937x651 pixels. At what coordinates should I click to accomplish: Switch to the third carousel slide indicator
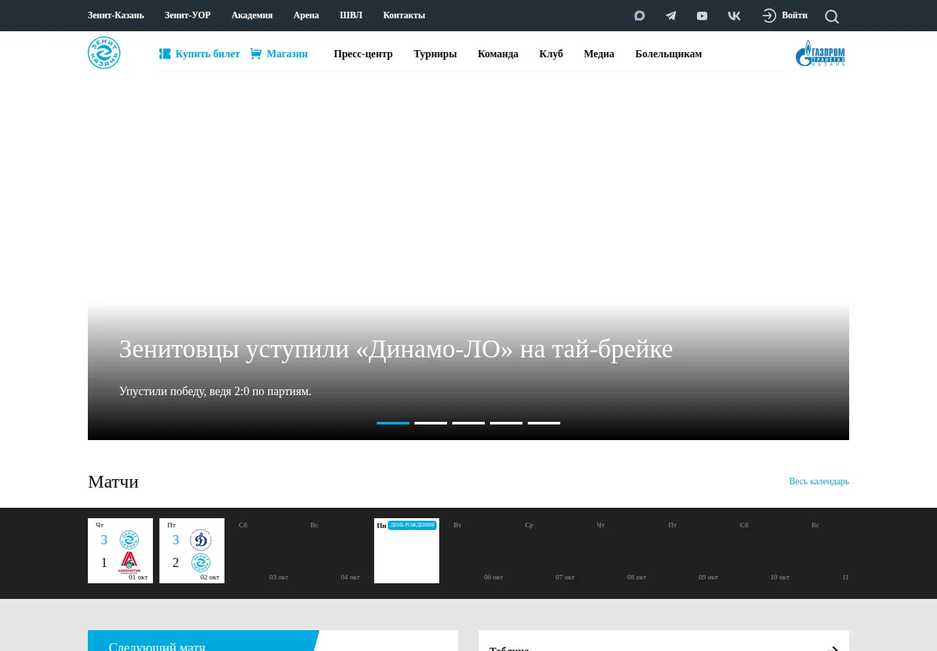point(468,423)
